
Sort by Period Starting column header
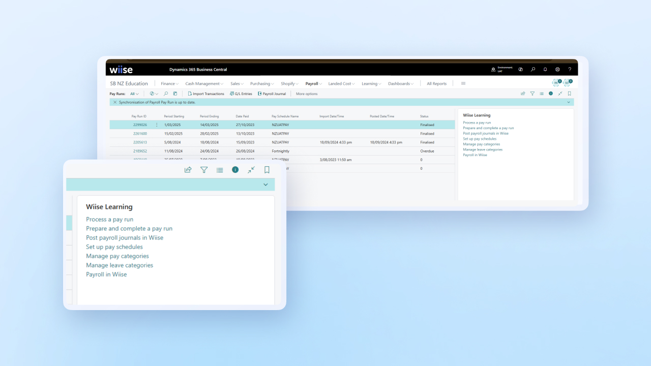[174, 116]
